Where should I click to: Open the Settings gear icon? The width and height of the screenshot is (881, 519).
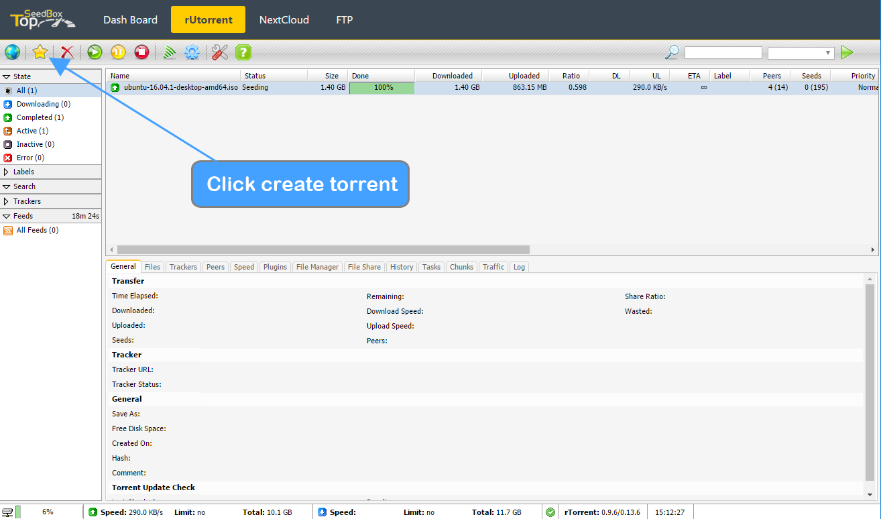tap(192, 52)
